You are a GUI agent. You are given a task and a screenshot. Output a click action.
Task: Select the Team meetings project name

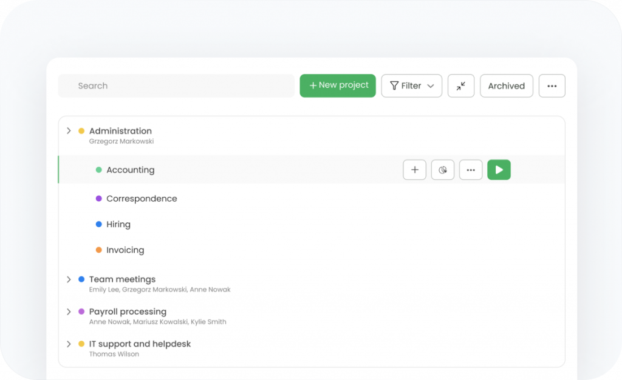click(x=122, y=279)
